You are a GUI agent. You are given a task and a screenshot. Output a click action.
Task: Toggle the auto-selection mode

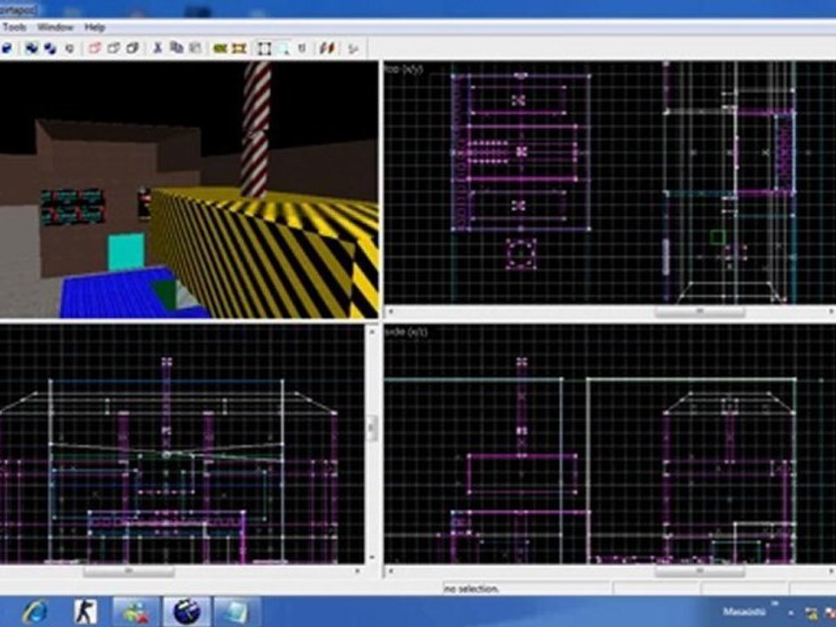(x=284, y=49)
